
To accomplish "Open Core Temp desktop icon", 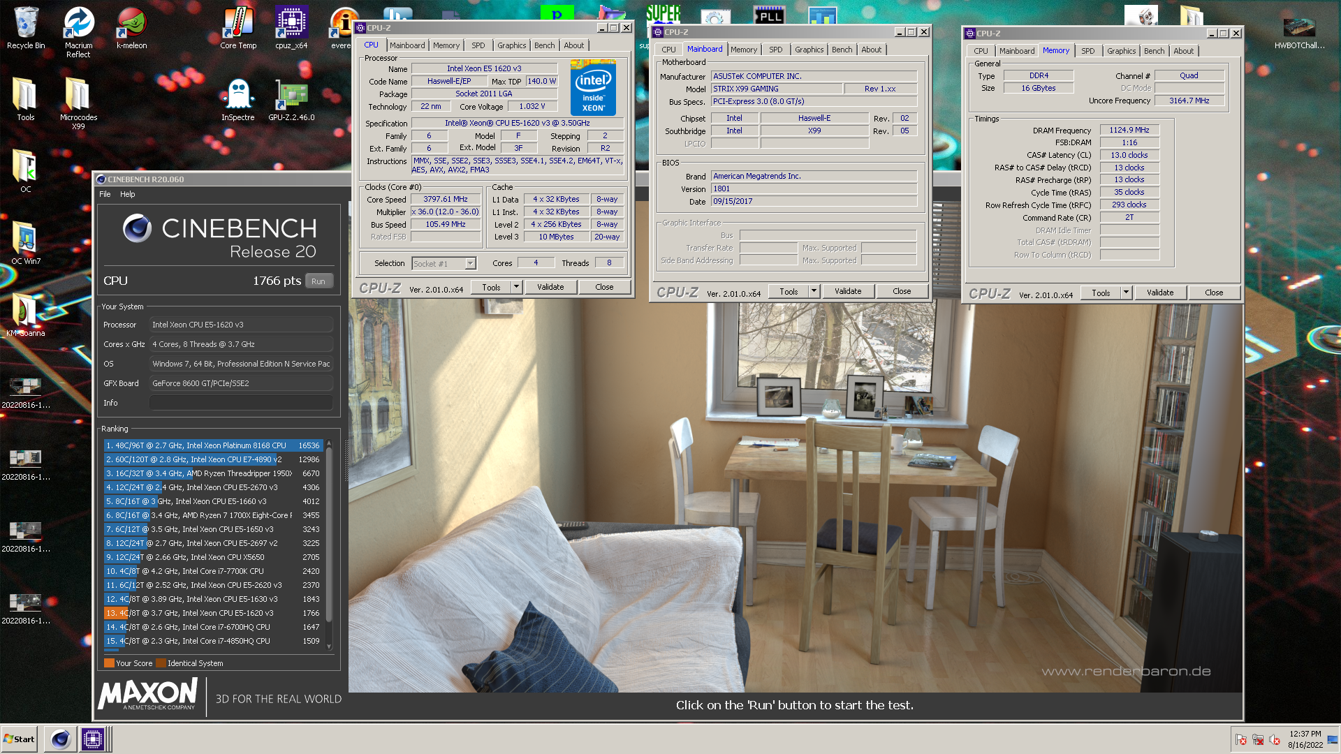I will (238, 28).
